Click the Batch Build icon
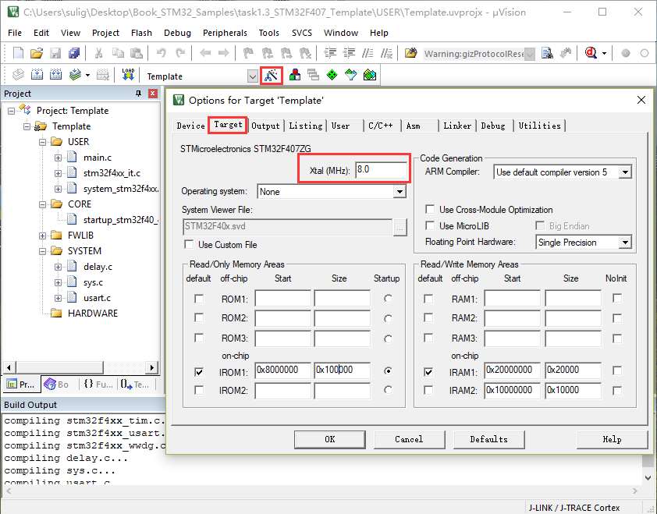The height and width of the screenshot is (514, 657). click(x=75, y=75)
